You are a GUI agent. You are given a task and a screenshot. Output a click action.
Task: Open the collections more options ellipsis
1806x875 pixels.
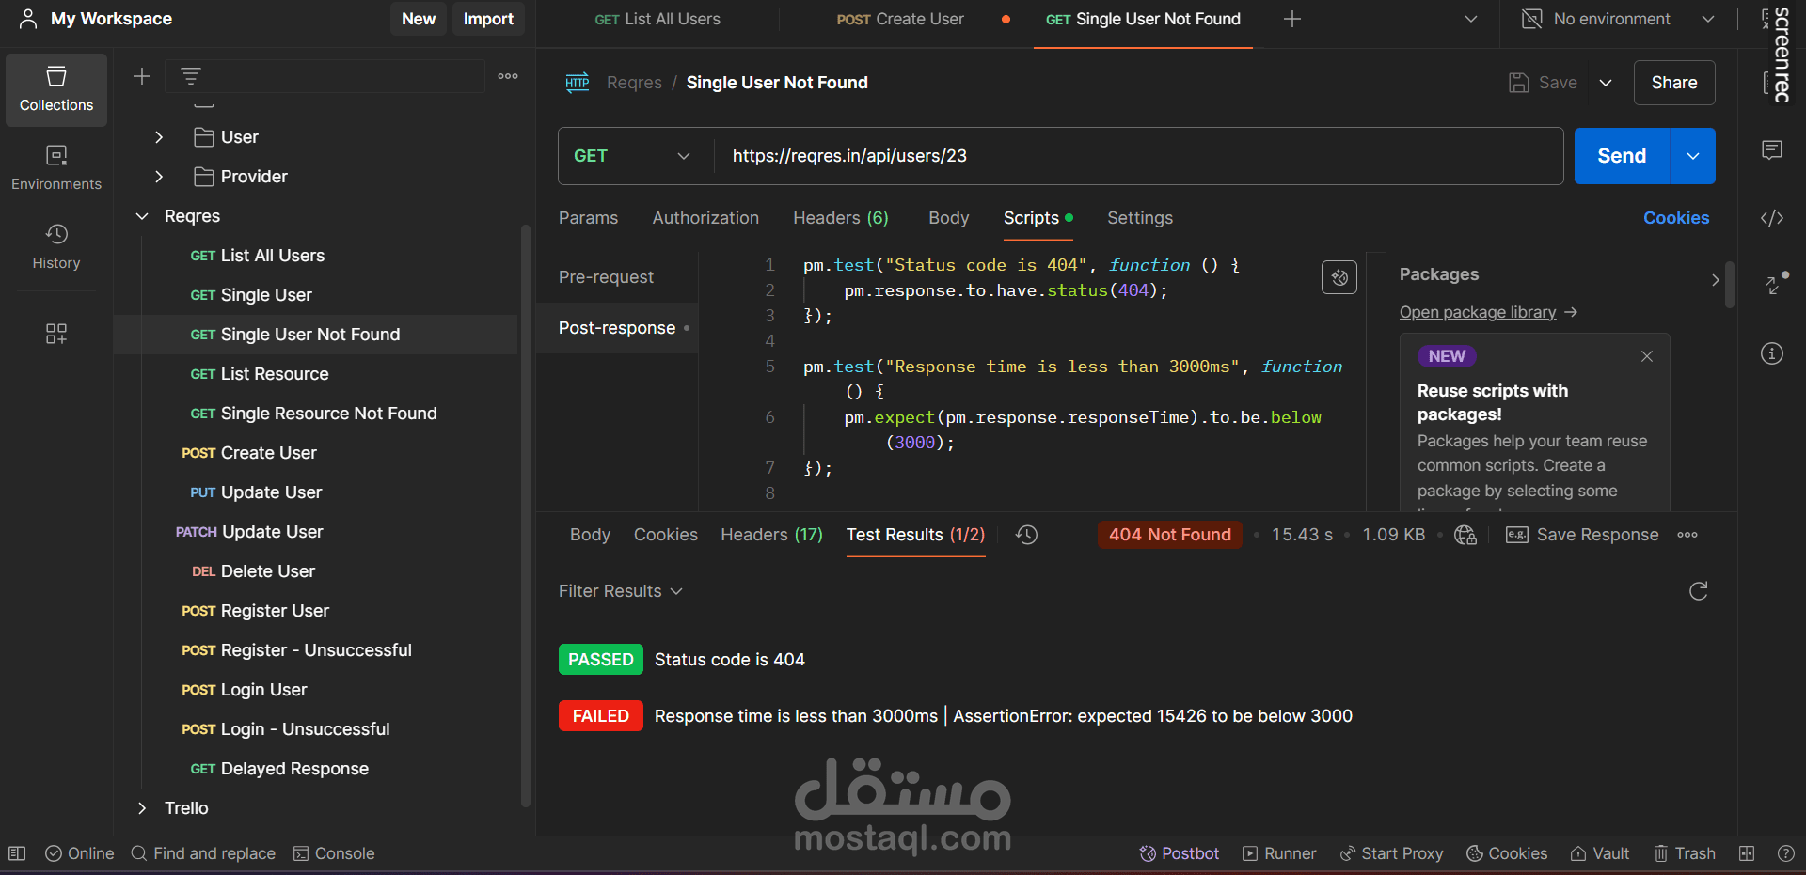pyautogui.click(x=508, y=76)
